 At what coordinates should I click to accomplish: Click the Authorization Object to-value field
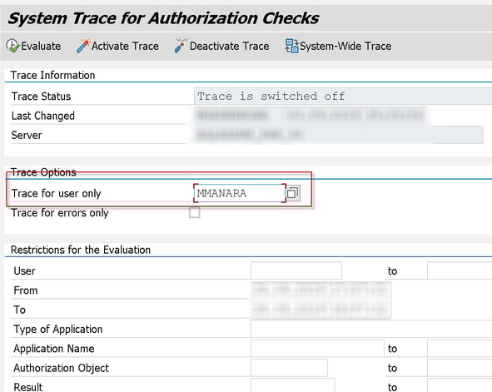[460, 368]
